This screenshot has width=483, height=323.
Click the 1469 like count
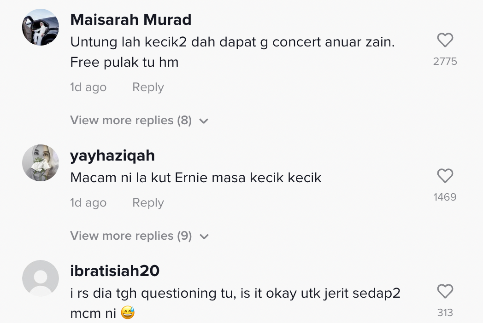click(445, 197)
